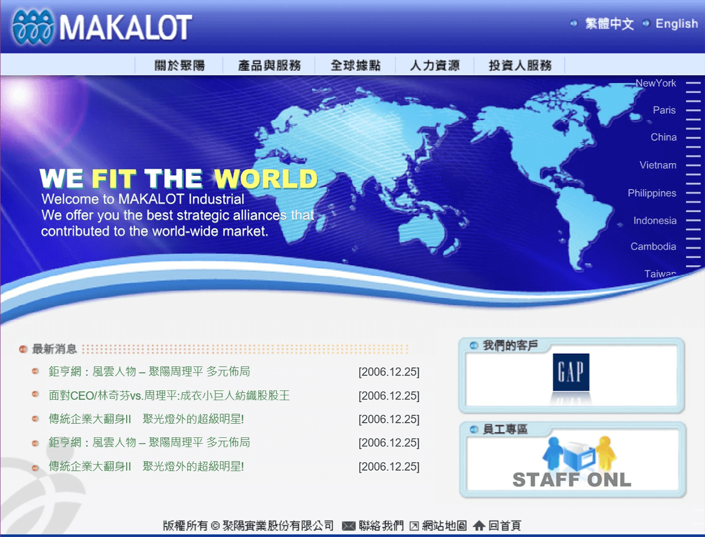Click the WE FIT THE WORLD slogan
Viewport: 705px width, 537px height.
point(178,179)
